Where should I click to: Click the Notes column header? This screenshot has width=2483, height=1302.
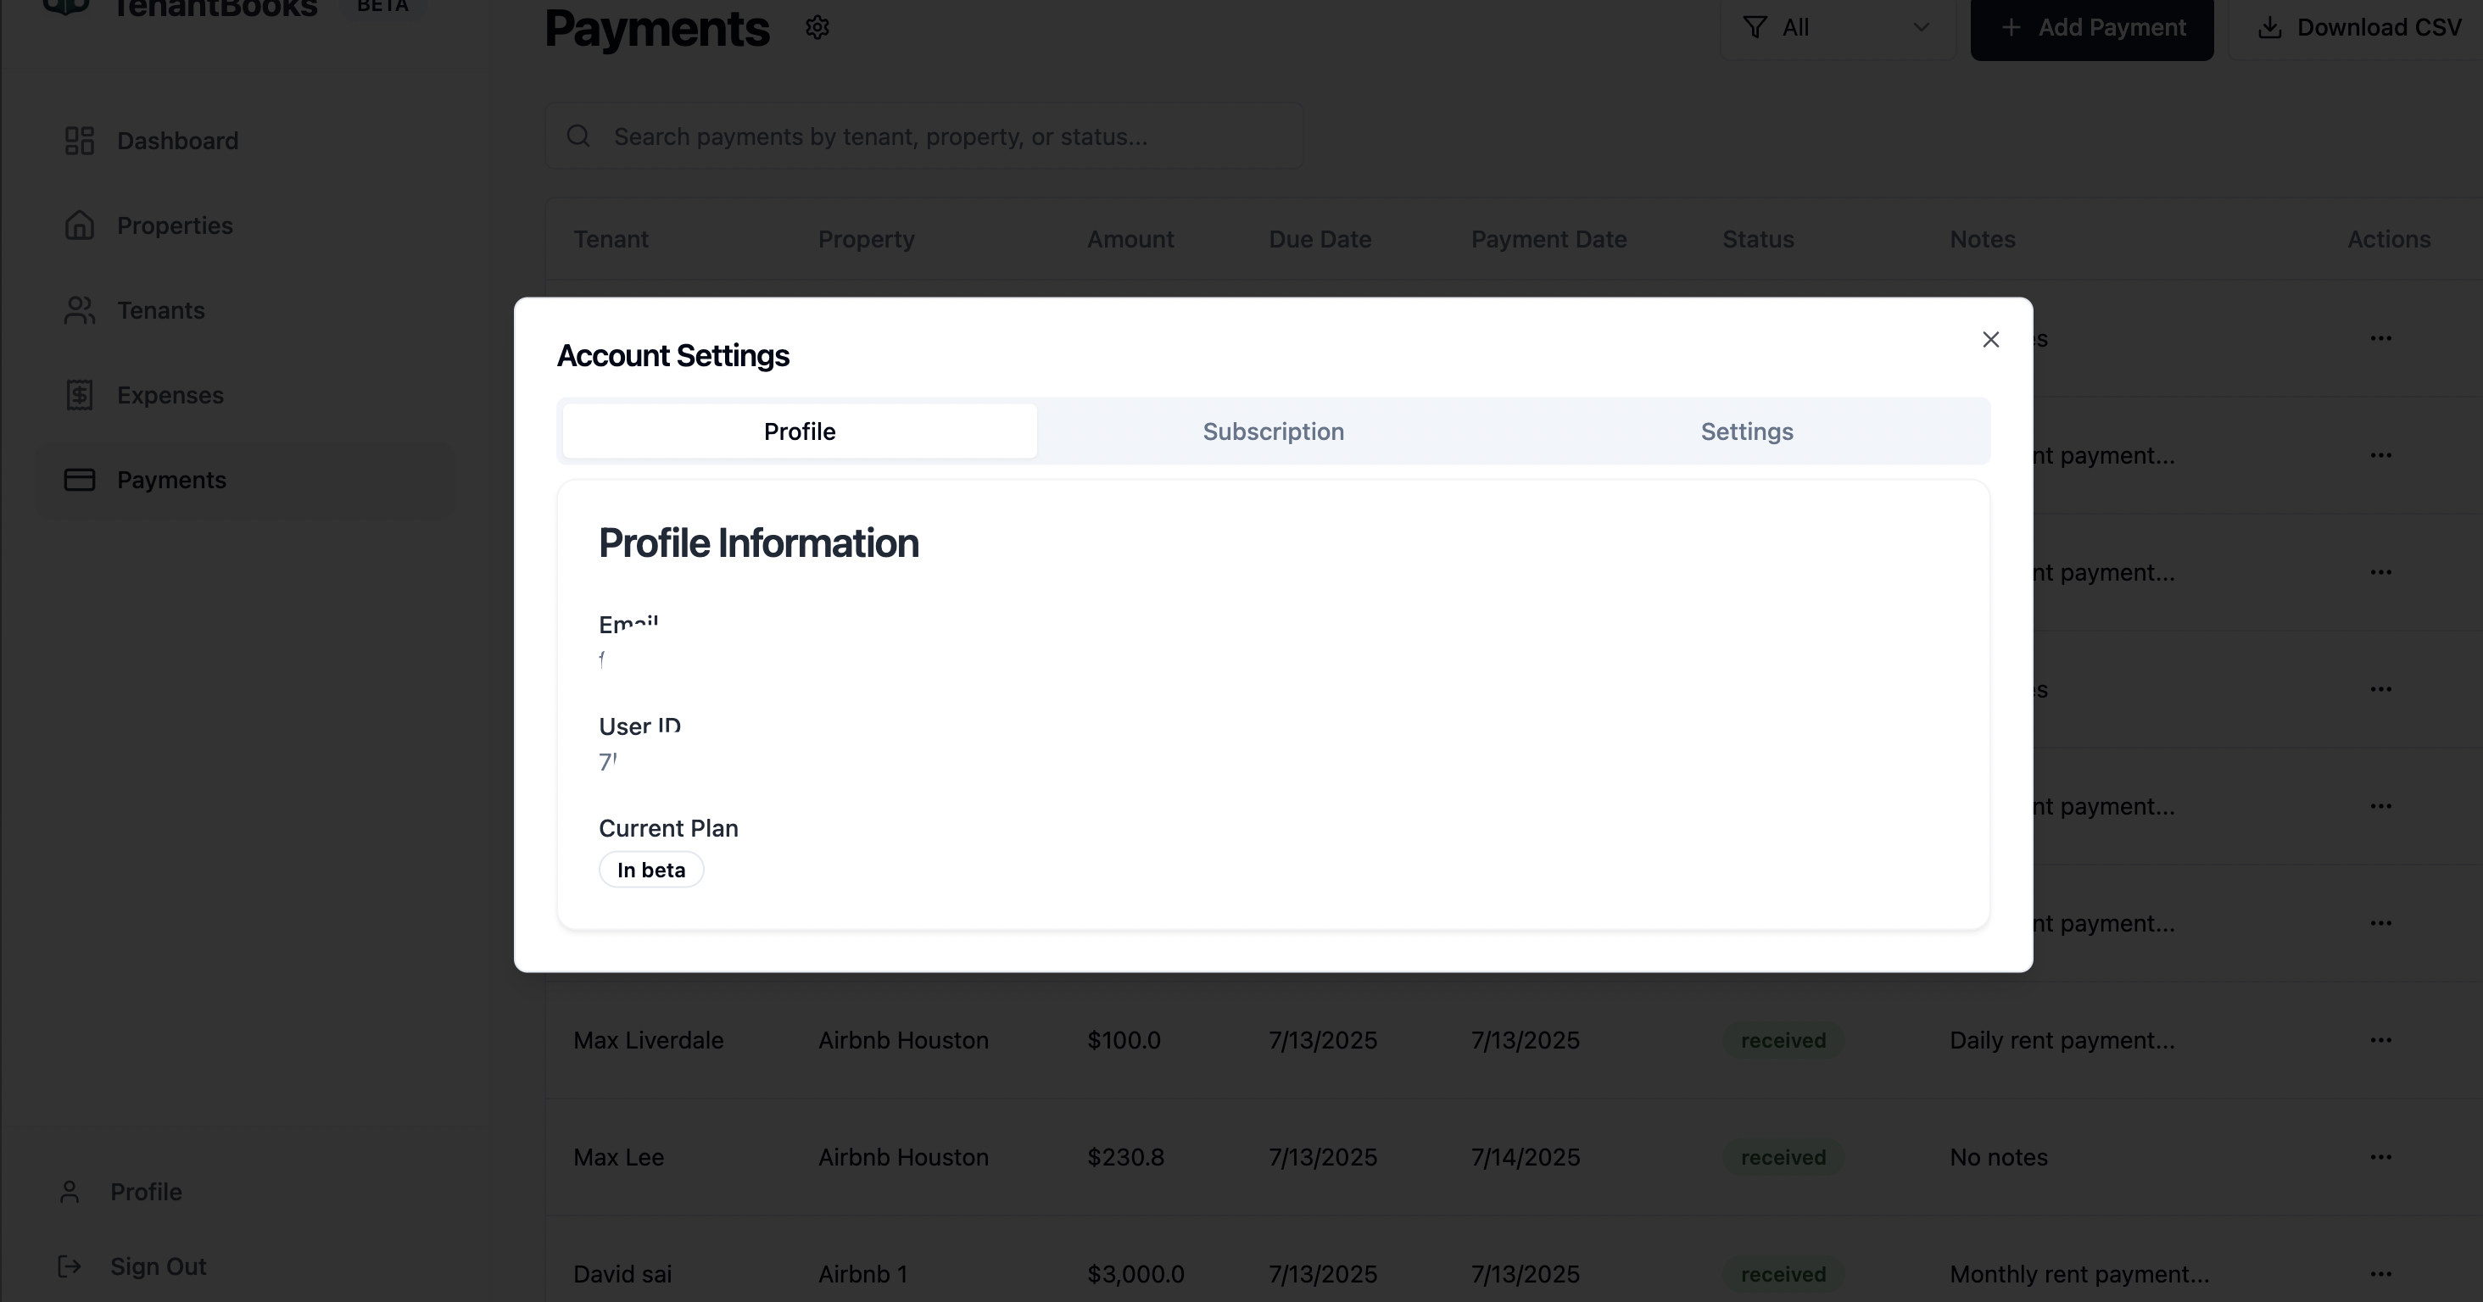1982,239
